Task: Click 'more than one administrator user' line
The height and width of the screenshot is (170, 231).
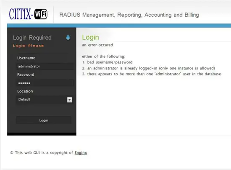Action: [152, 74]
